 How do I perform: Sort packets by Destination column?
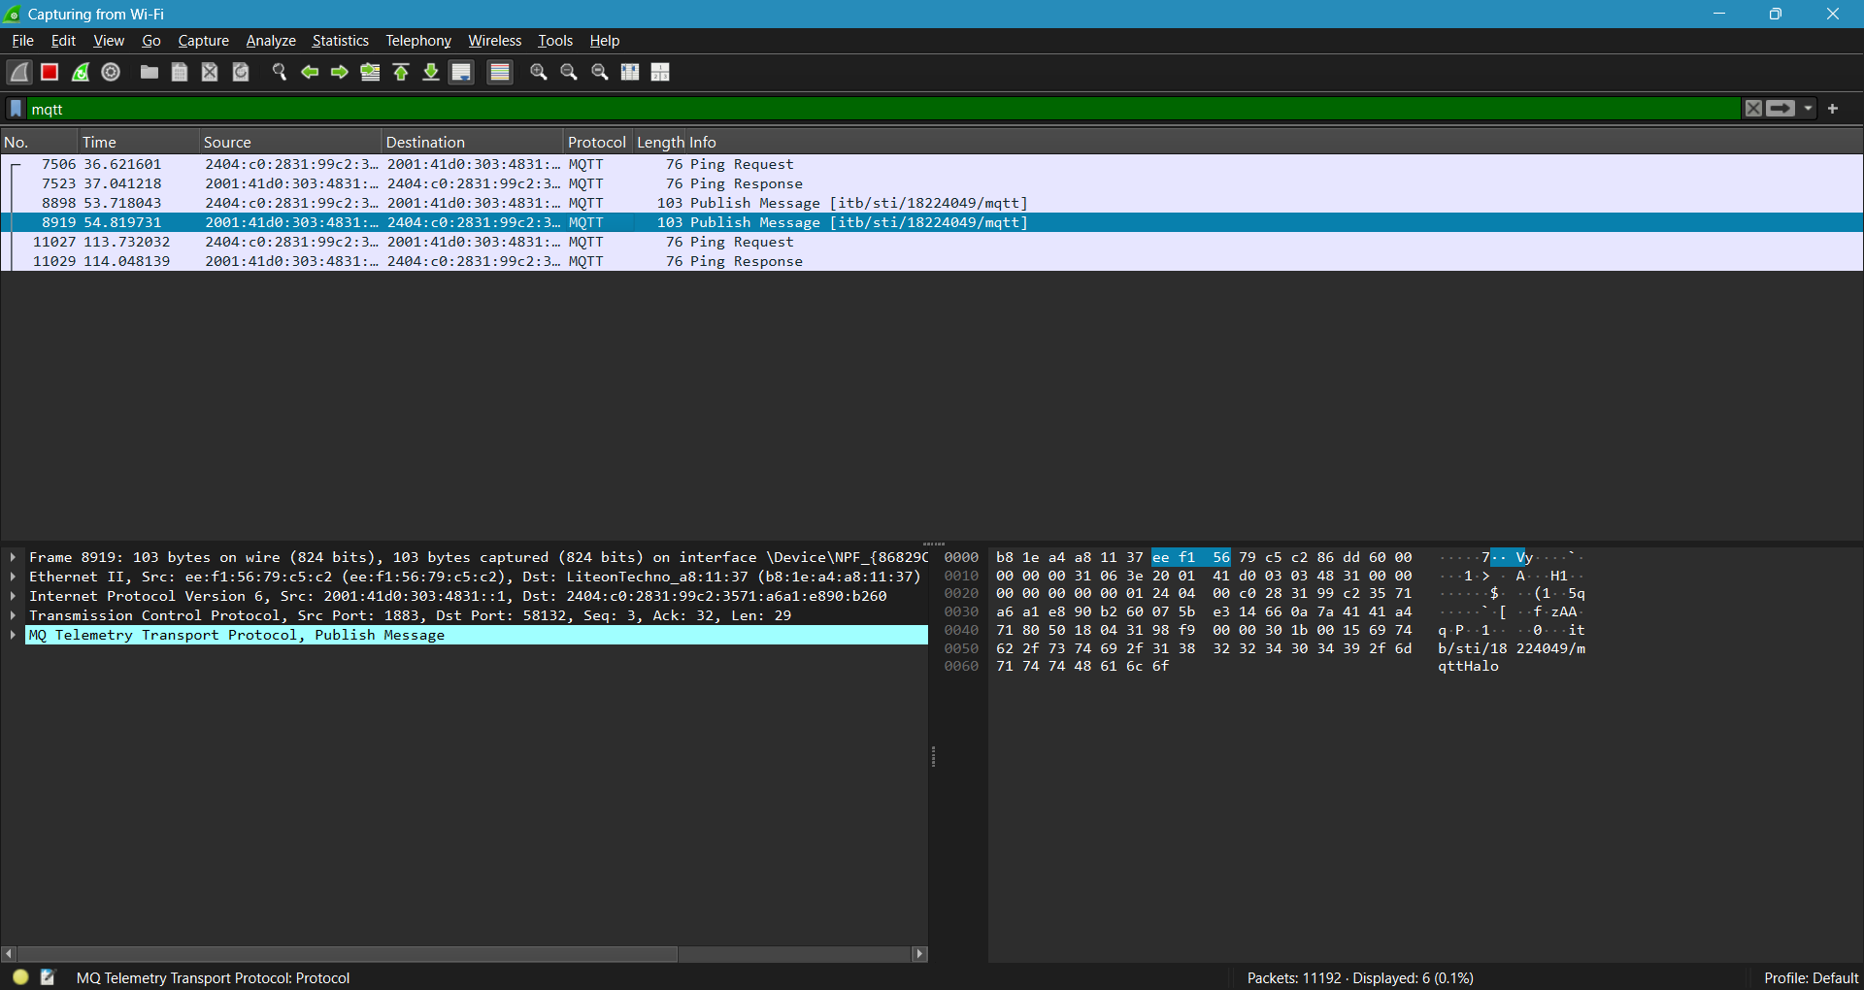pyautogui.click(x=473, y=142)
